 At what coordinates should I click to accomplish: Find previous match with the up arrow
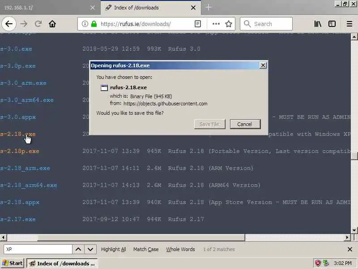pos(78,249)
